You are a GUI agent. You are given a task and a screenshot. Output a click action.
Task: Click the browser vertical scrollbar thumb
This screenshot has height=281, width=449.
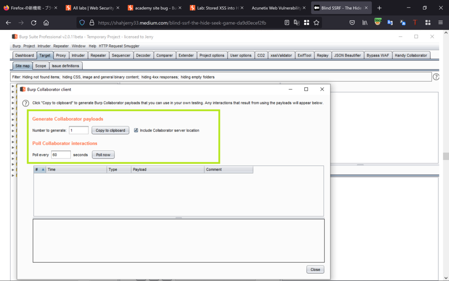446,156
